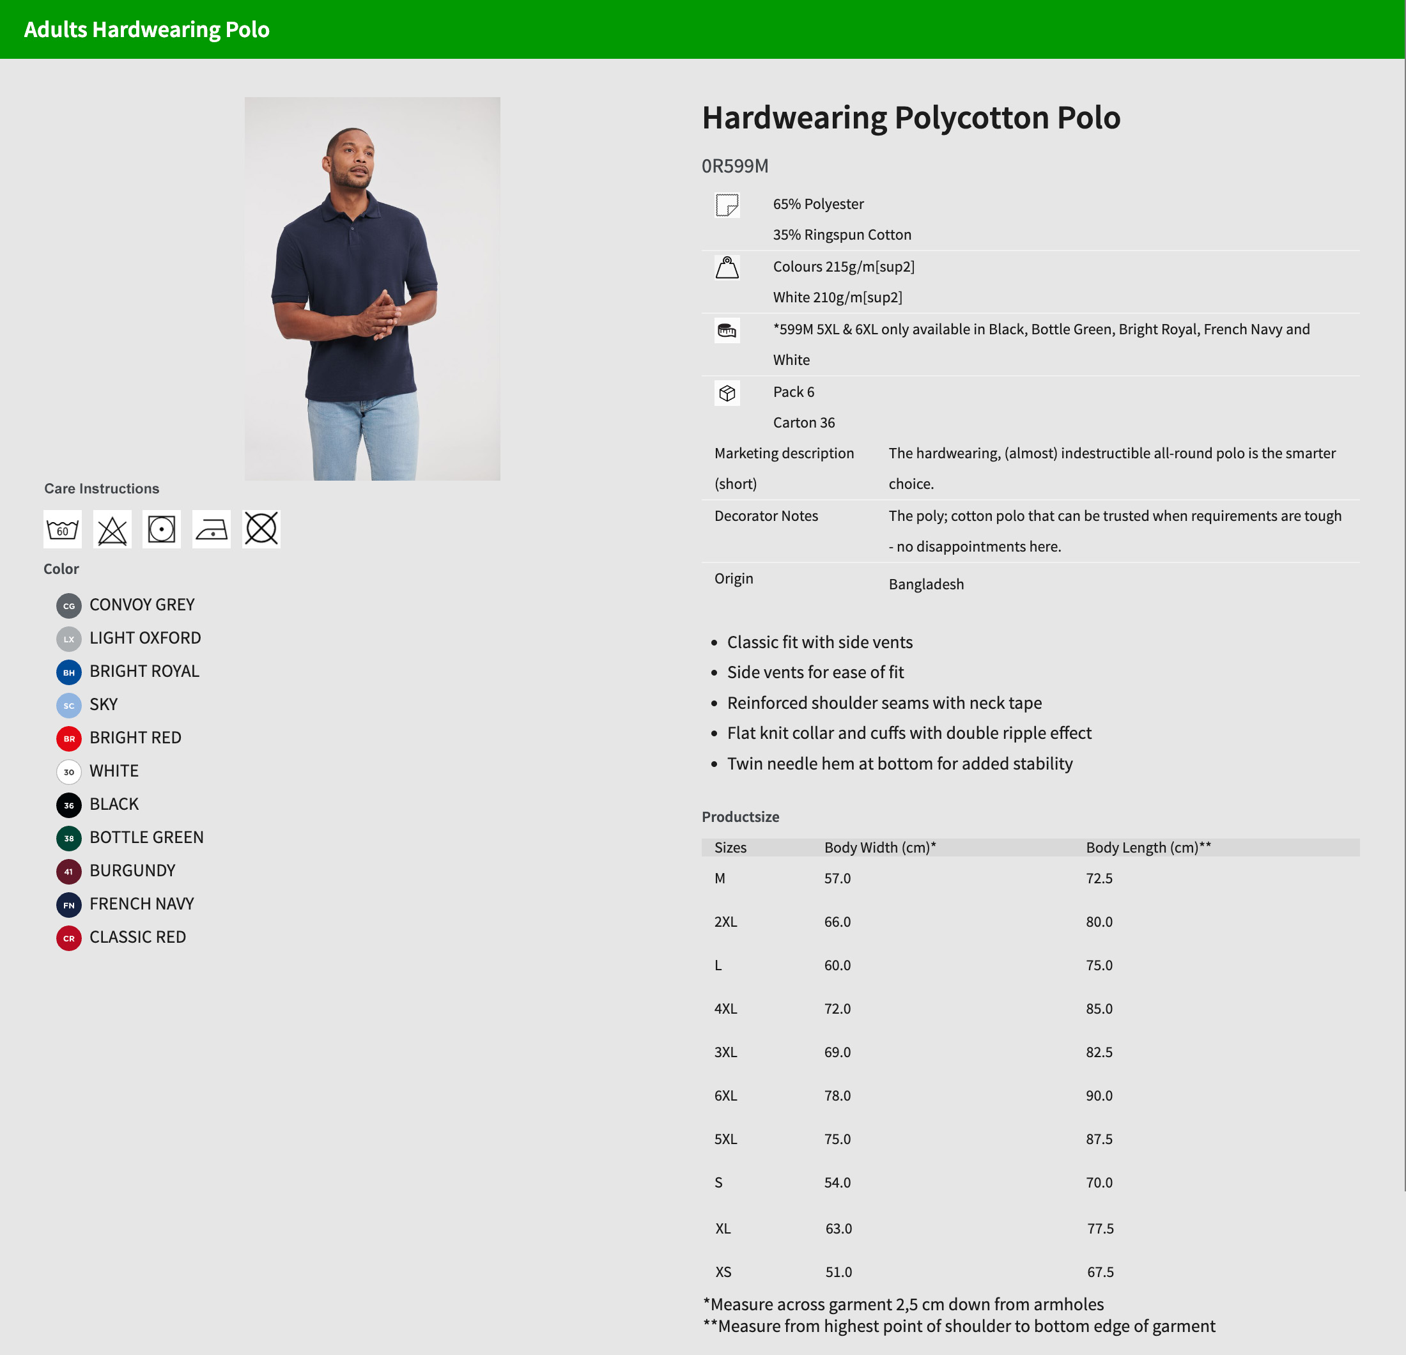
Task: Select the Bottle Green color swatch
Action: 69,838
